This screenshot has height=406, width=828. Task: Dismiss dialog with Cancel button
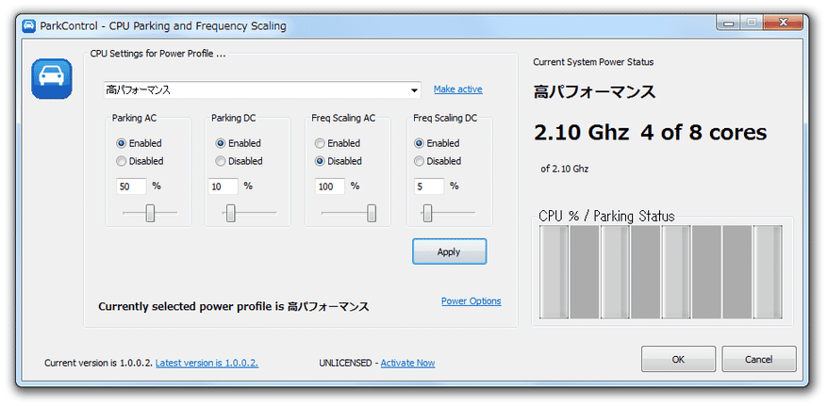tap(759, 359)
